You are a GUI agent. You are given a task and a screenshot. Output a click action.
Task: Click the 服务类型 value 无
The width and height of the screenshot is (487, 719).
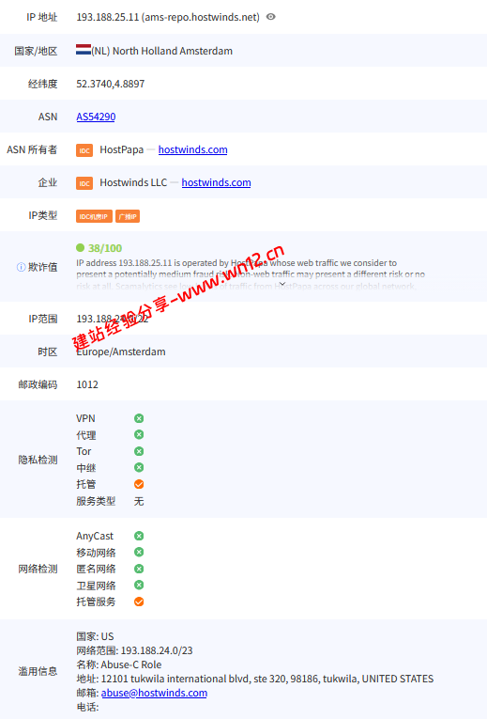point(139,501)
